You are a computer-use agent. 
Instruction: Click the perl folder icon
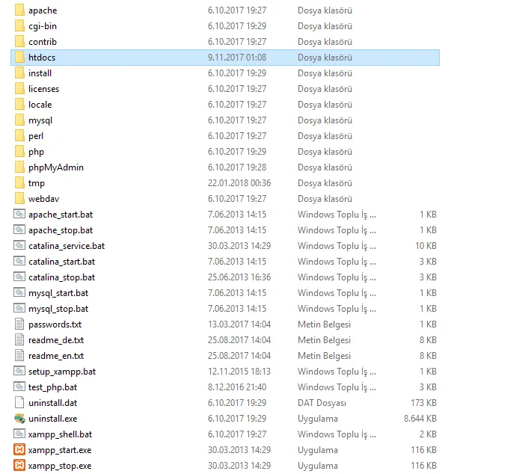point(19,136)
